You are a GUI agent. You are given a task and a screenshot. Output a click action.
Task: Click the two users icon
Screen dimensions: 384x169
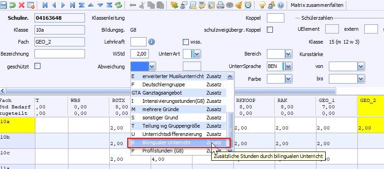click(x=271, y=5)
